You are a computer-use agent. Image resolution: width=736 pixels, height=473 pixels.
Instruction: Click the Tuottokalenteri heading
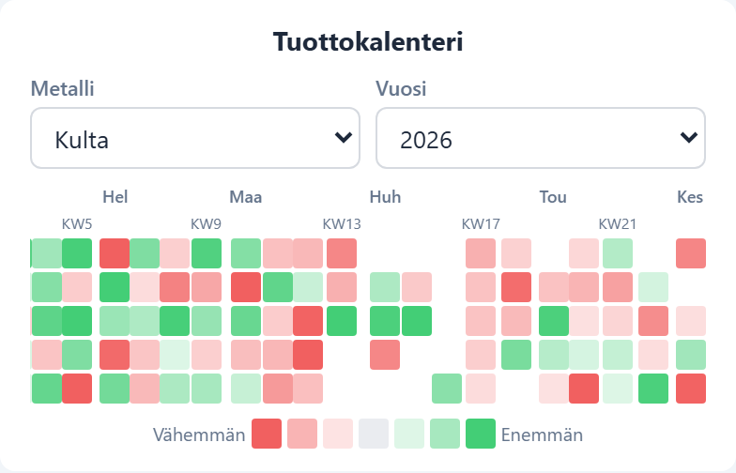[x=368, y=41]
